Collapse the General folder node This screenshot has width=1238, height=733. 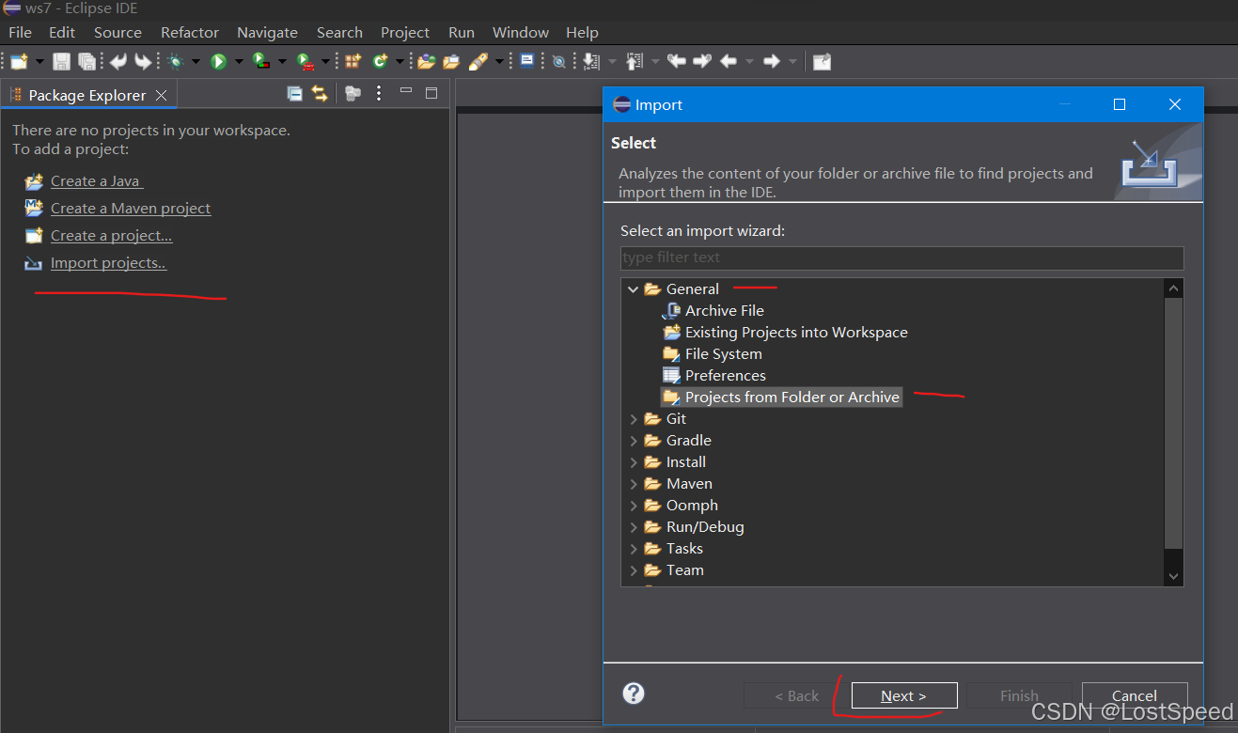(x=634, y=289)
